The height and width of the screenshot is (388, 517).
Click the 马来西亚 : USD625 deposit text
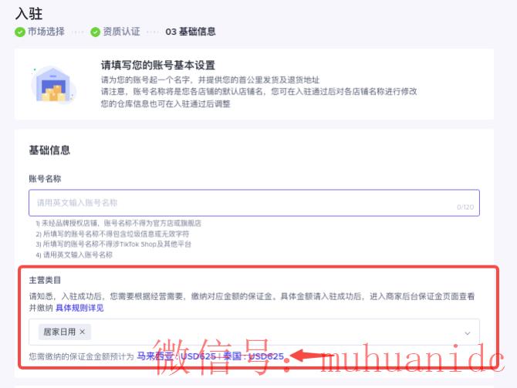[x=176, y=356]
